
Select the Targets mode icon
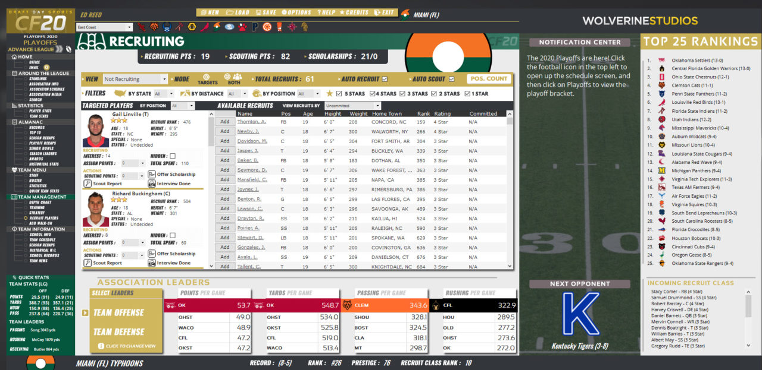coord(208,78)
